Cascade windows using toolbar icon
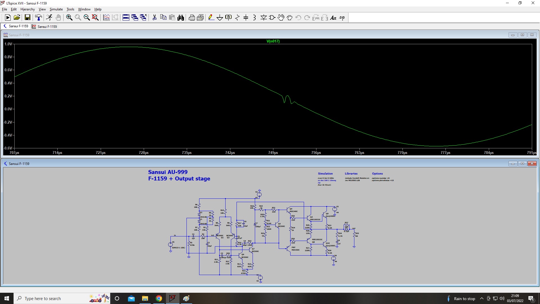 click(x=135, y=18)
